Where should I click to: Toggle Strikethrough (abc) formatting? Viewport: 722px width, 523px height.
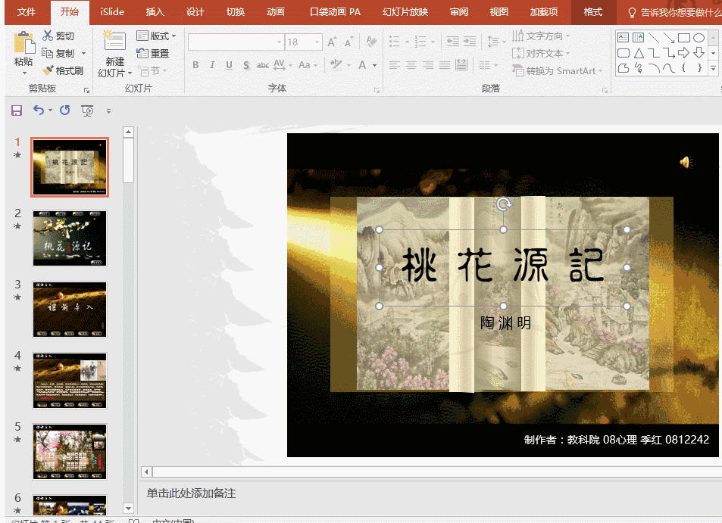click(x=263, y=65)
